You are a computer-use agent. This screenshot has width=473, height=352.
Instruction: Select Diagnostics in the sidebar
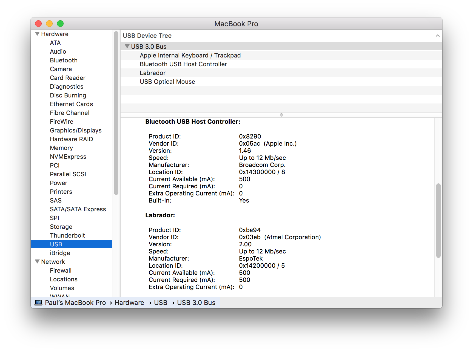point(67,87)
